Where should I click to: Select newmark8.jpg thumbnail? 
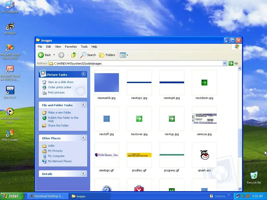[107, 83]
